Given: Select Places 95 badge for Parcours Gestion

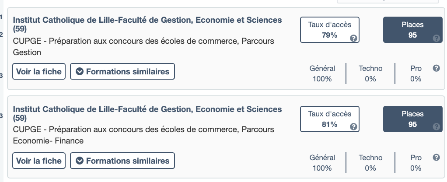Looking at the screenshot, I should click(x=412, y=30).
